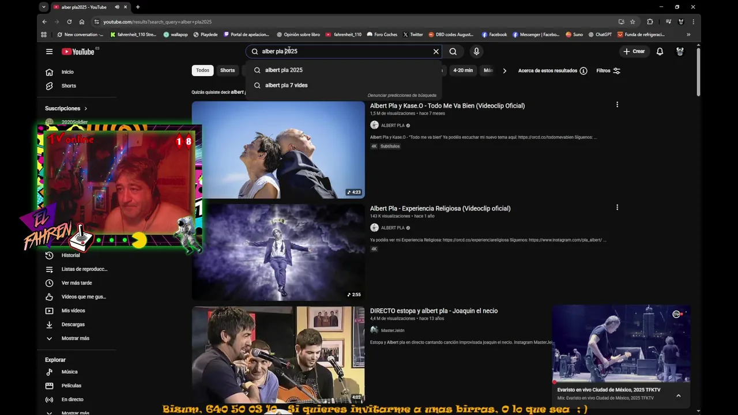Click the page vertical scrollbar
738x415 pixels.
[698, 72]
